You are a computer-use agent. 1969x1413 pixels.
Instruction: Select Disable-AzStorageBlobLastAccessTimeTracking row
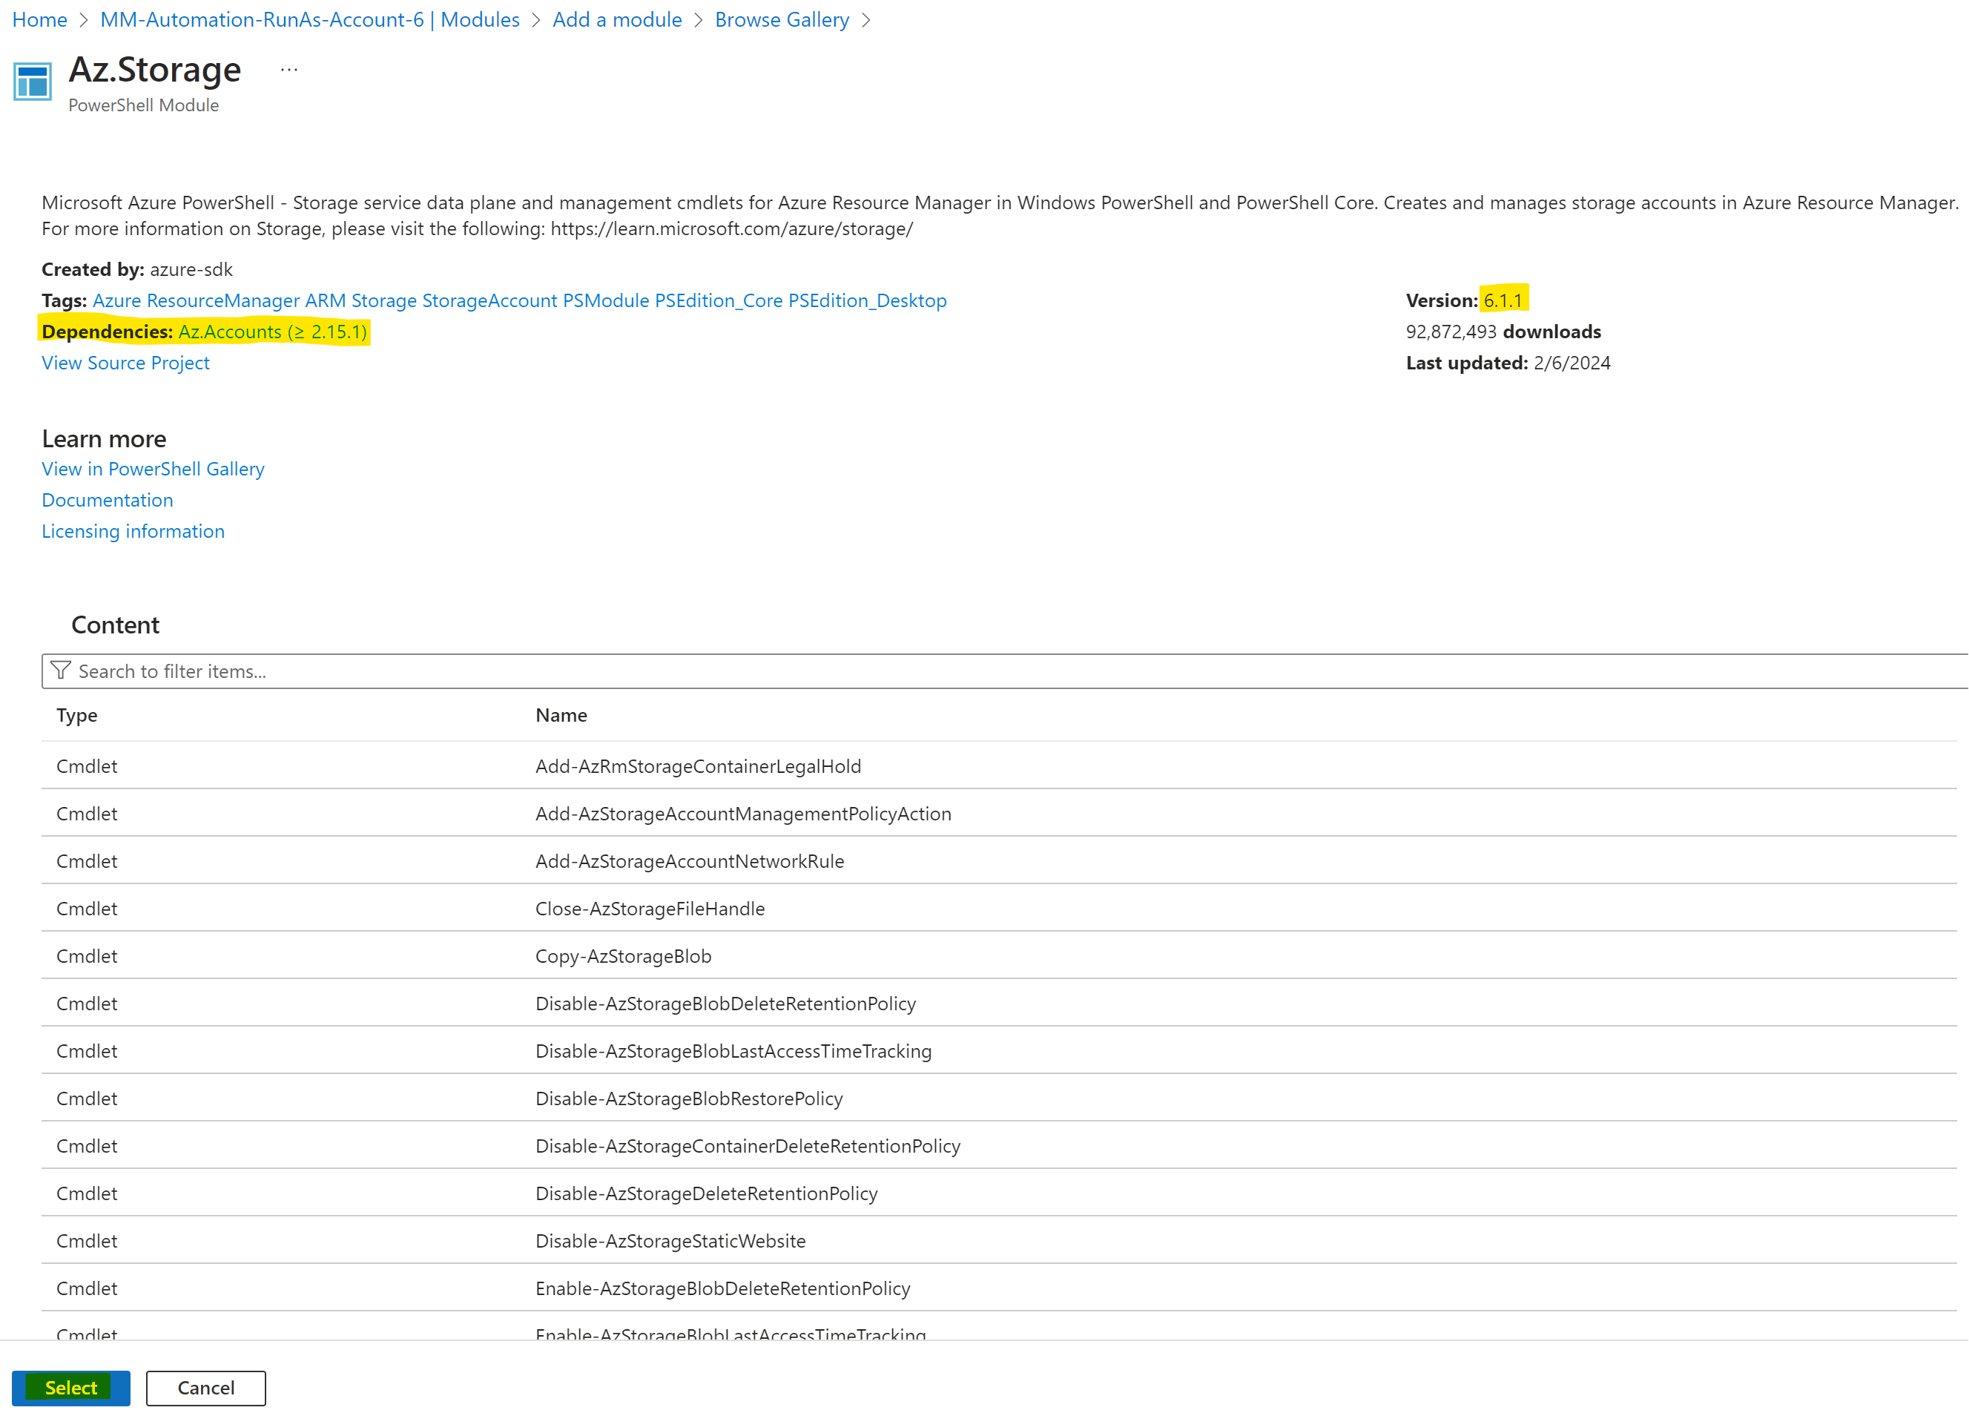pos(999,1051)
